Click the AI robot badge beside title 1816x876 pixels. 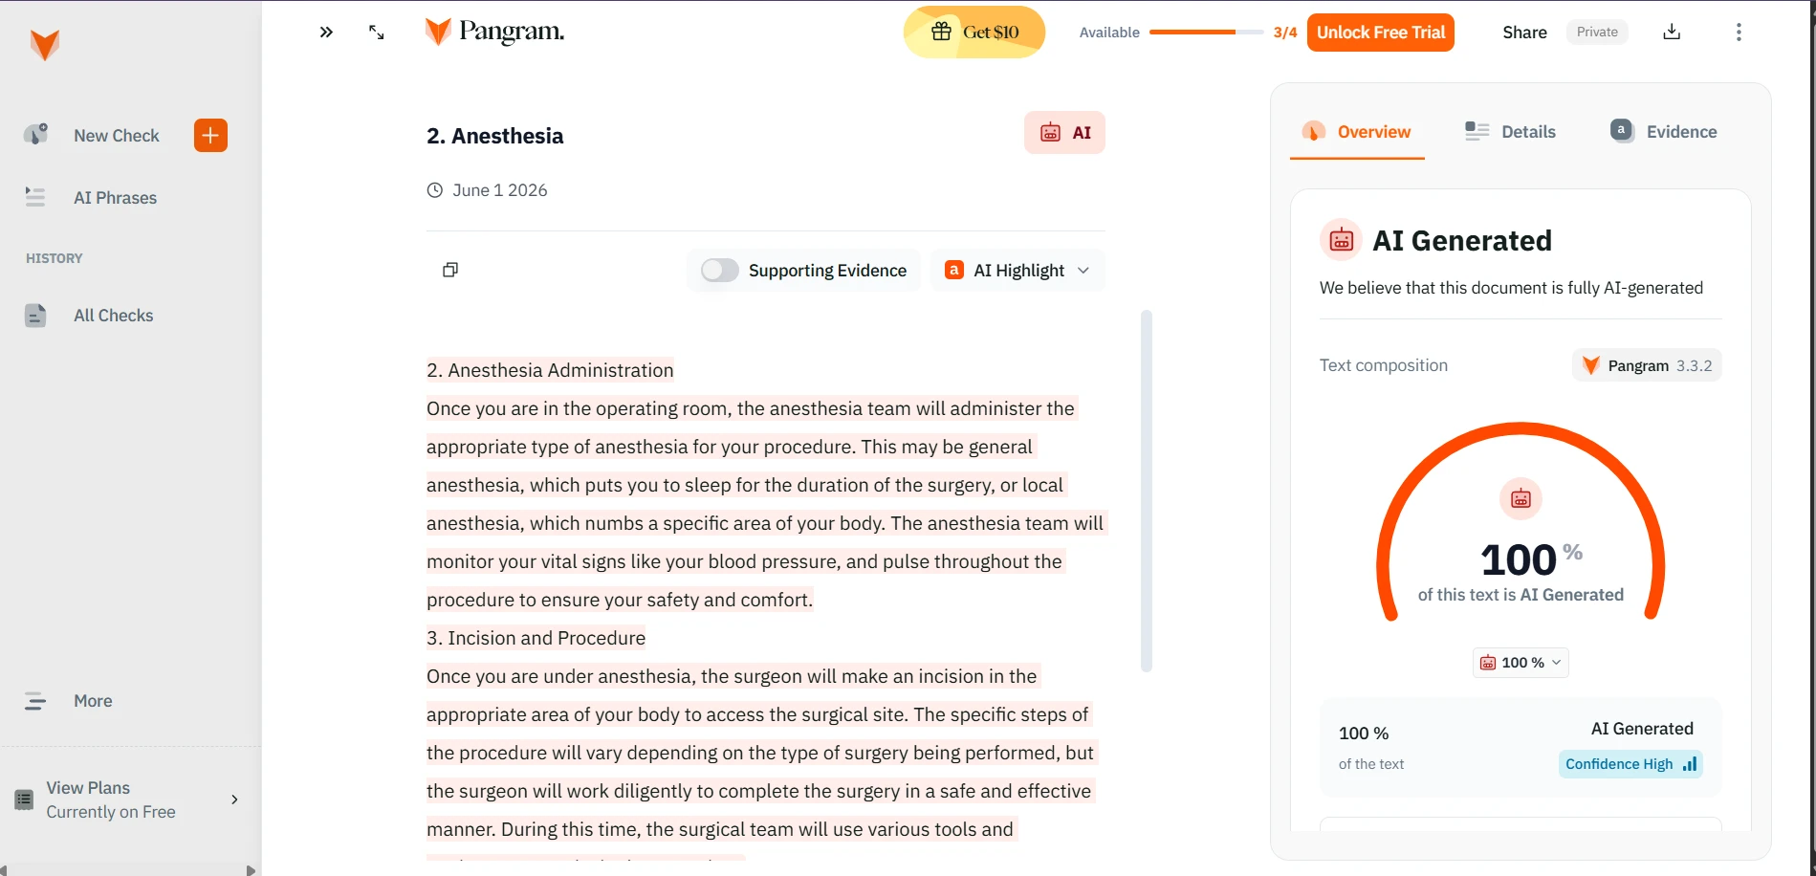click(x=1064, y=133)
